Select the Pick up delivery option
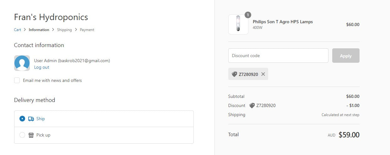390x155 pixels. click(22, 135)
